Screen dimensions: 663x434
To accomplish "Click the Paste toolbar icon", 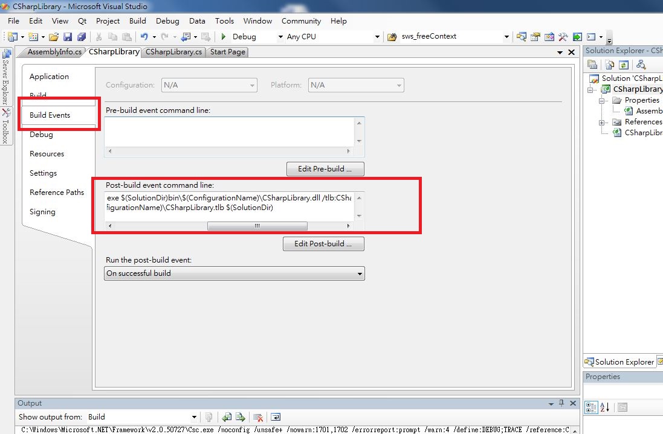I will (x=126, y=37).
